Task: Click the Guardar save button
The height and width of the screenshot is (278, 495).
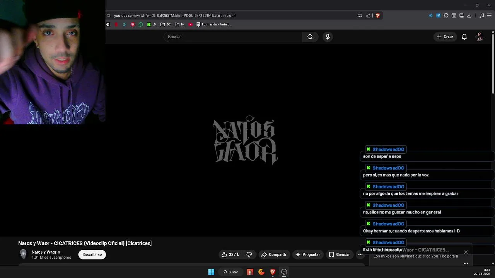Action: coord(339,254)
